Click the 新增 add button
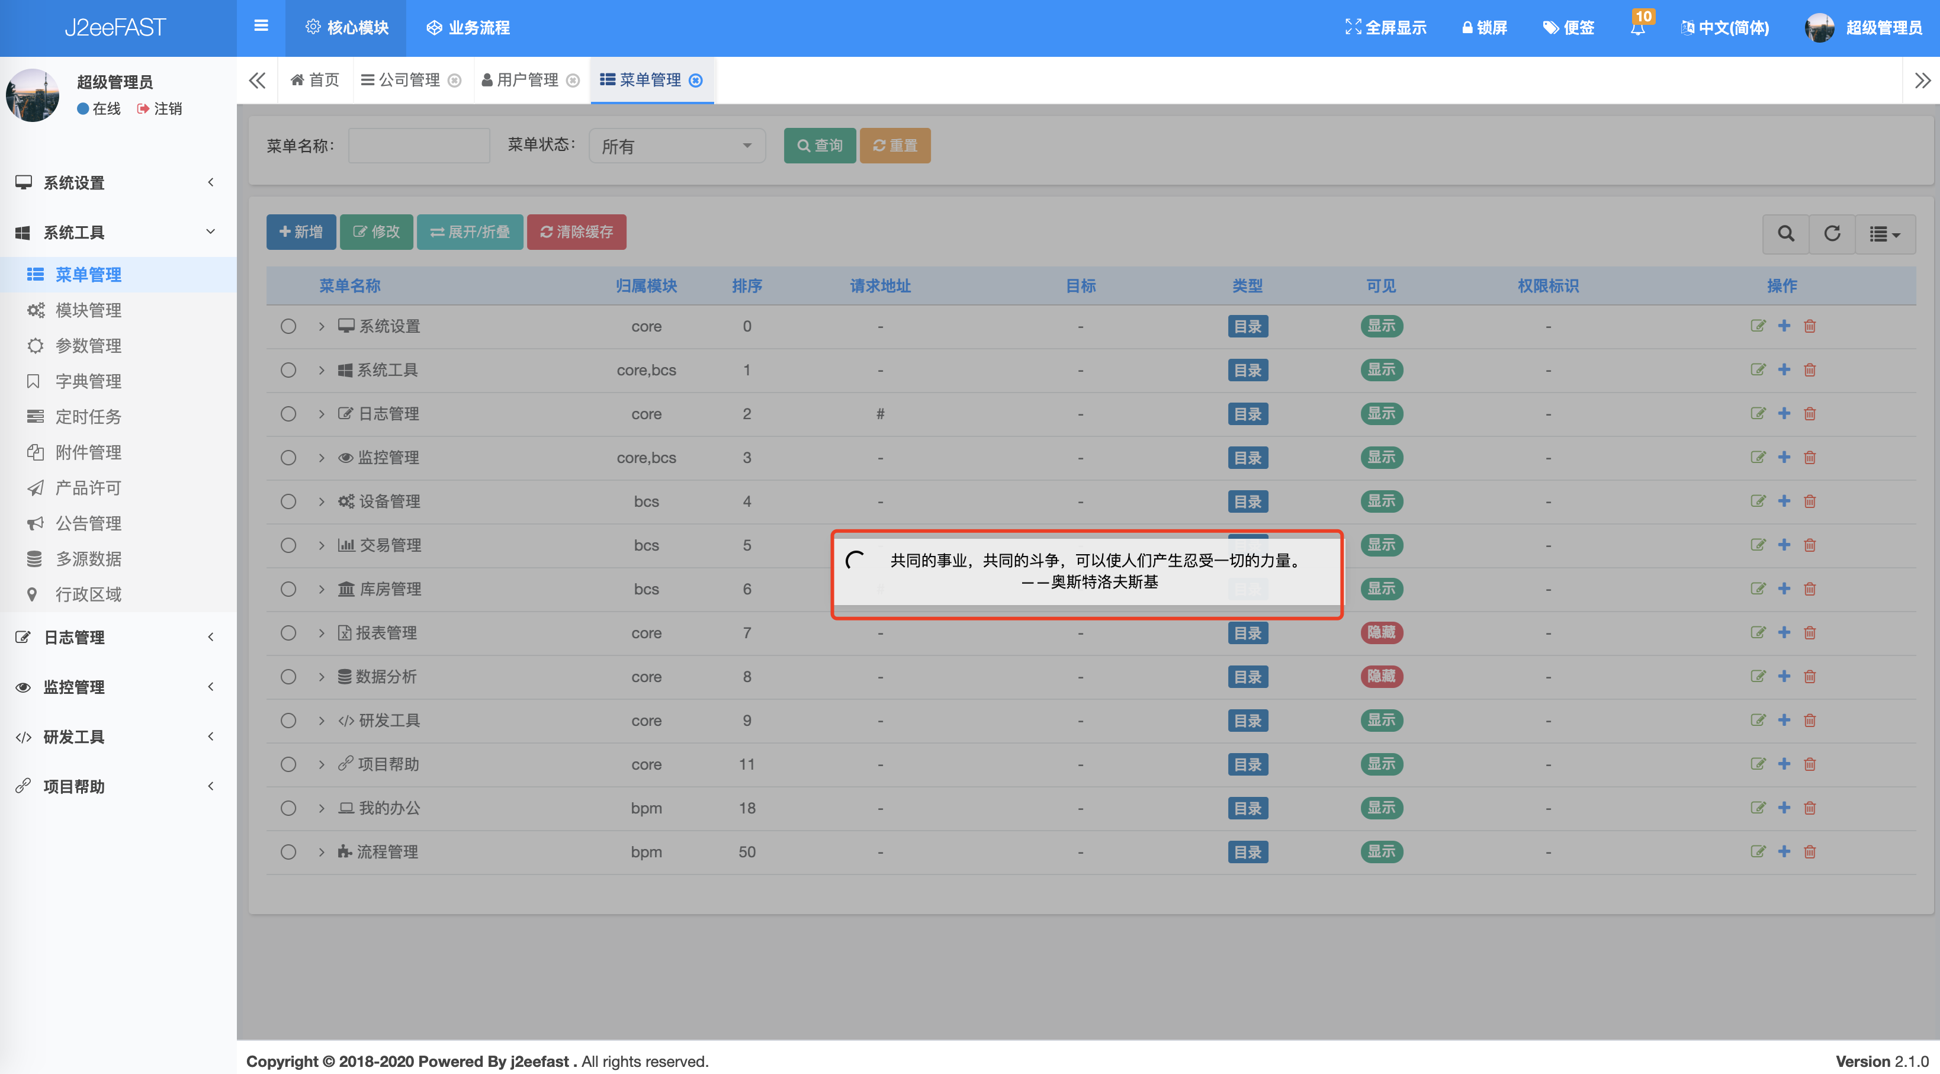Screen dimensions: 1940x1074 300,232
